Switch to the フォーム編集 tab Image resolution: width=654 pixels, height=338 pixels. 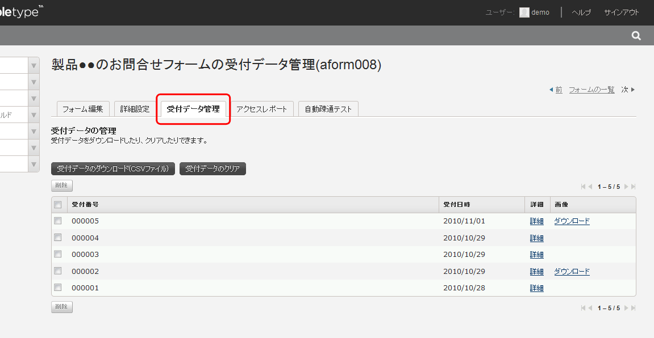point(82,109)
